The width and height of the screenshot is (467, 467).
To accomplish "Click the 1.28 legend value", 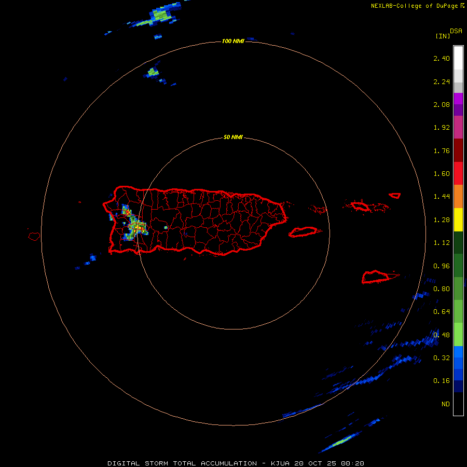I will click(x=442, y=220).
